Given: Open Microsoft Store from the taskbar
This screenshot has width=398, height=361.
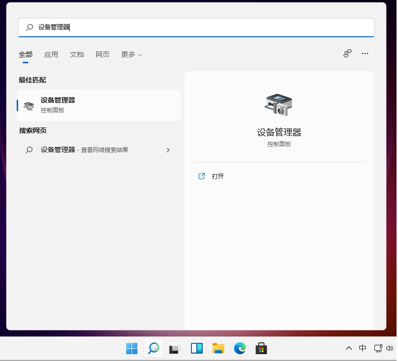Looking at the screenshot, I should tap(261, 348).
